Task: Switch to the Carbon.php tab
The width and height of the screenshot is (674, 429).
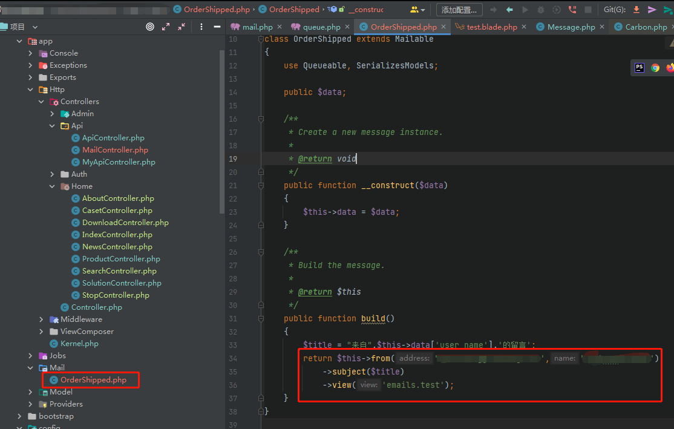Action: 641,27
